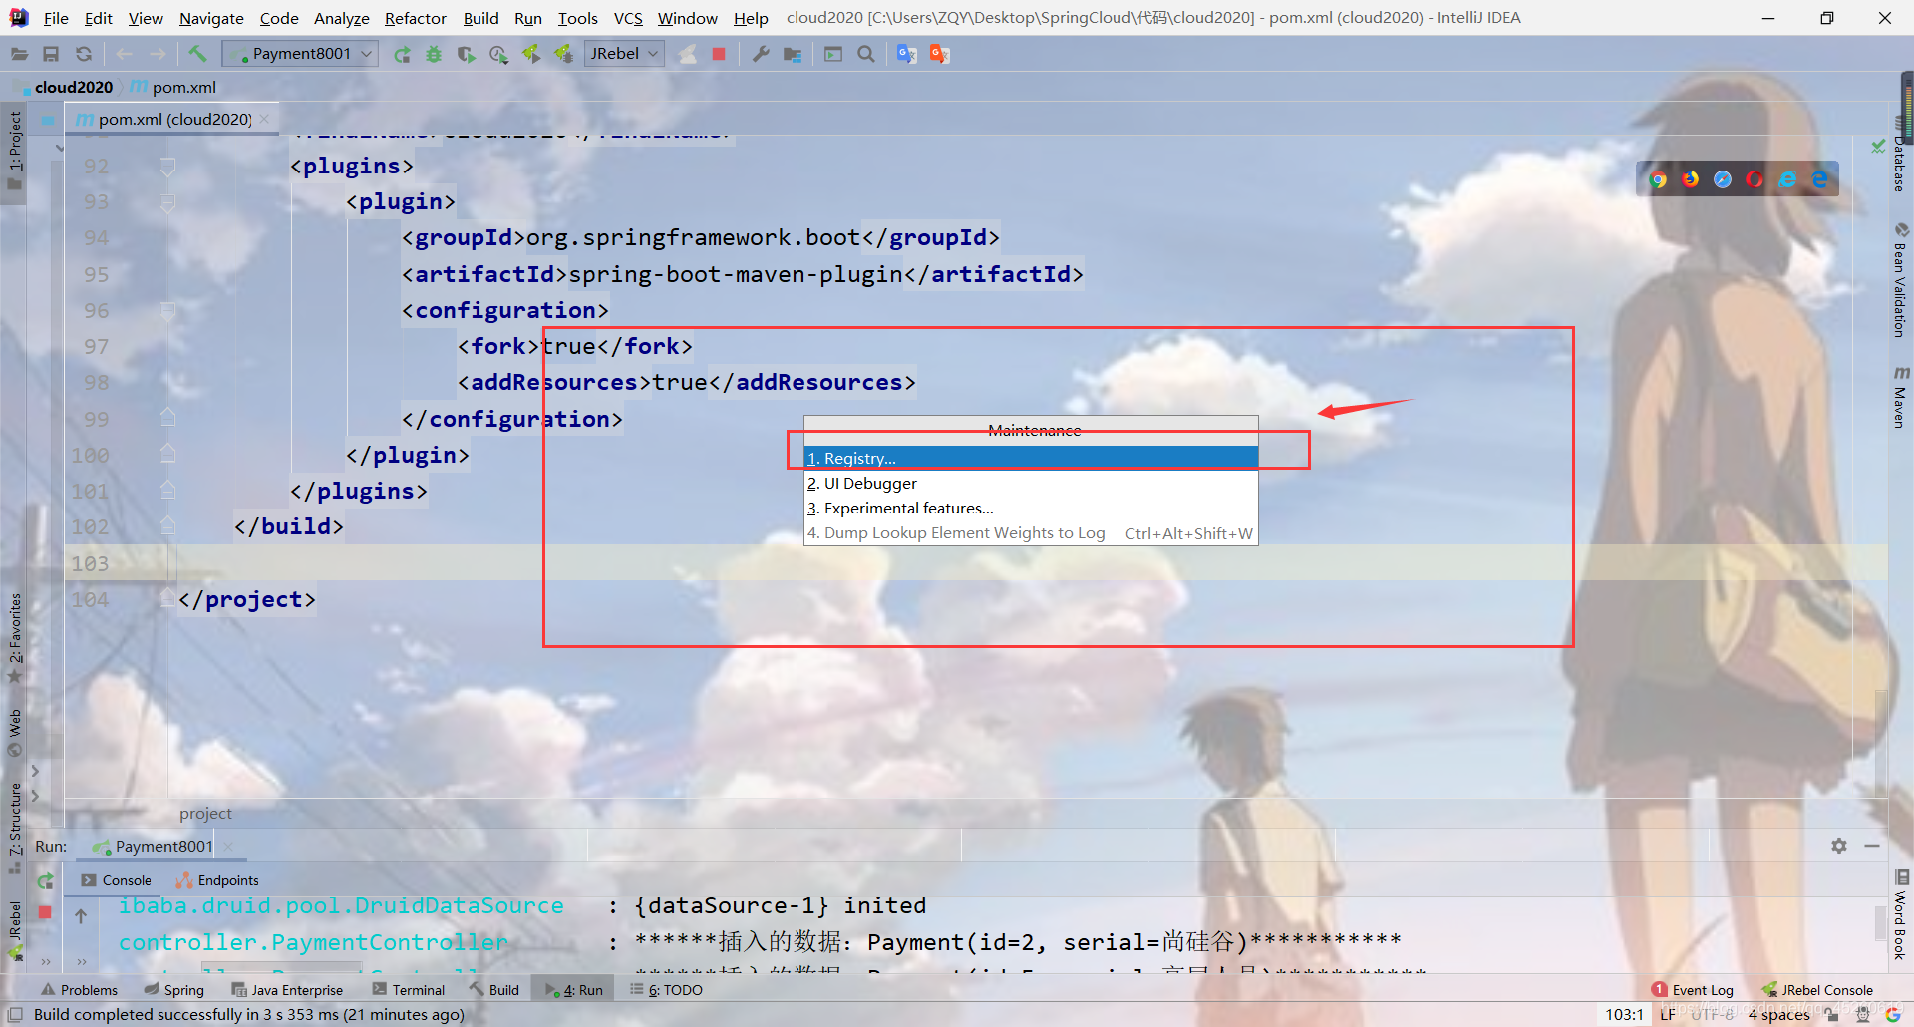Screen dimensions: 1914x1027
Task: Toggle the Word Book side panel
Action: click(x=1900, y=915)
